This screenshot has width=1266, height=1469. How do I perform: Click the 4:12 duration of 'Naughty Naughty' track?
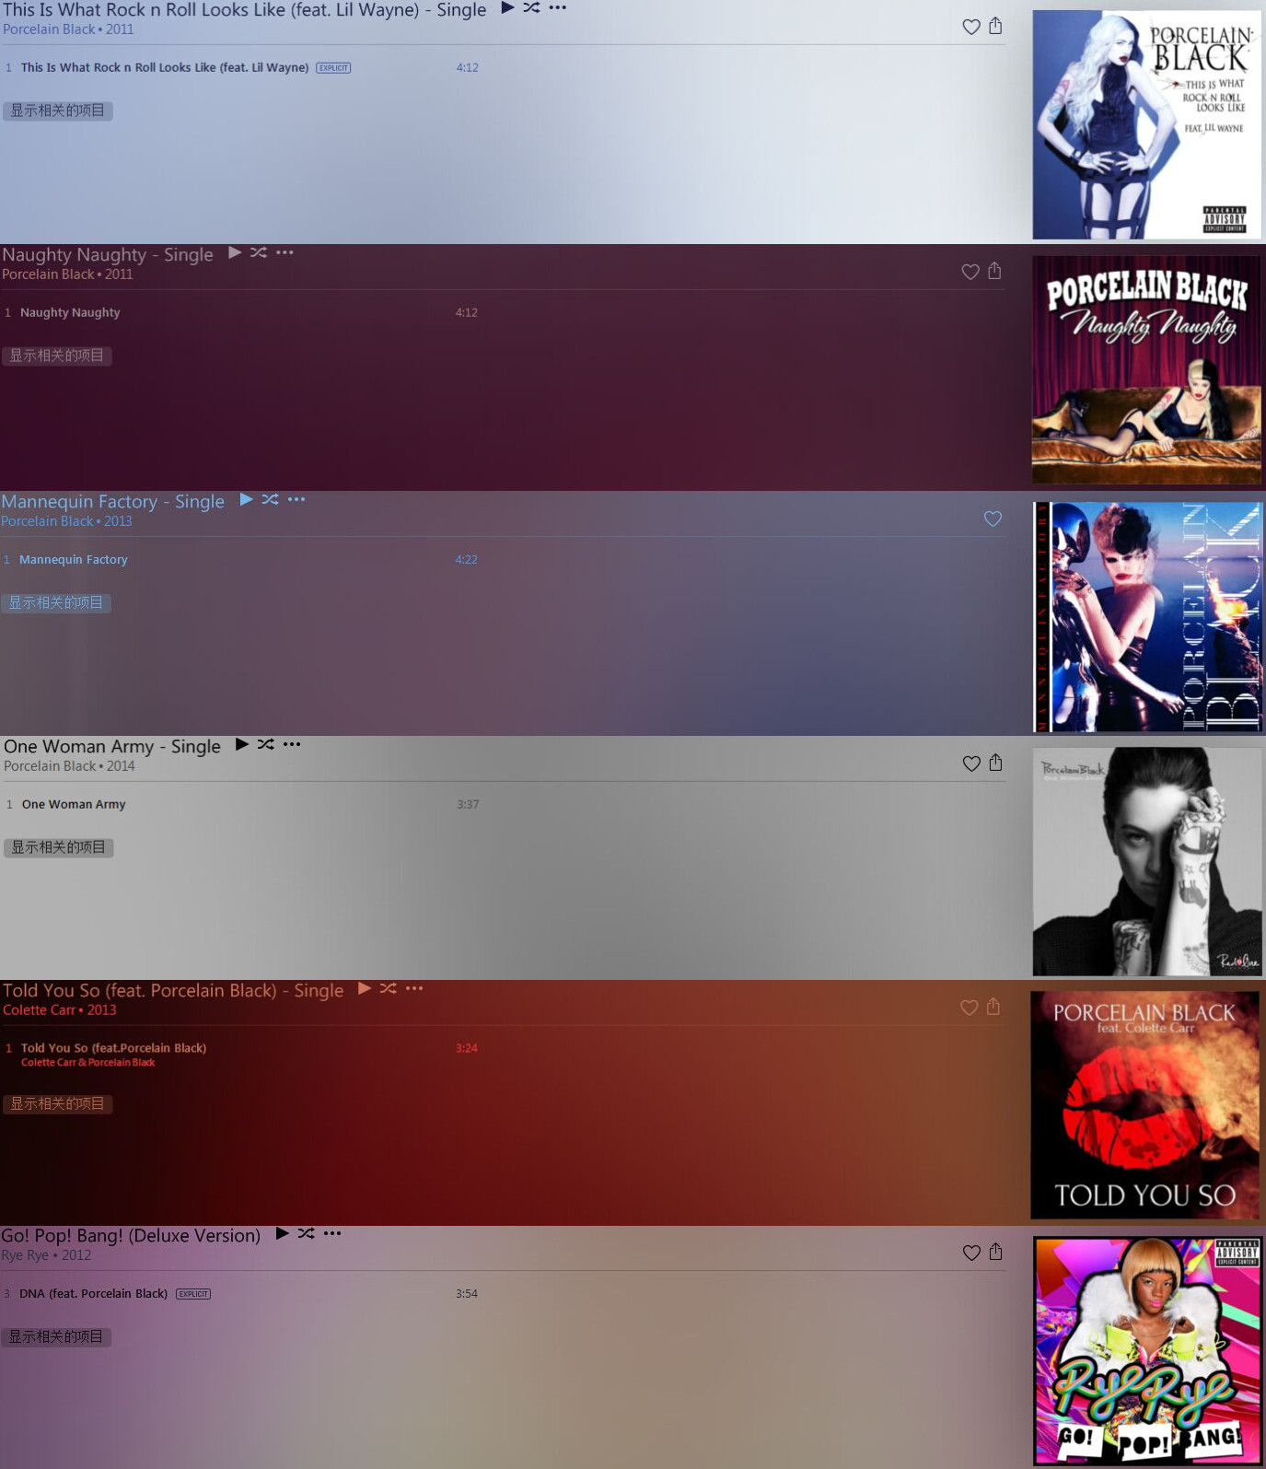467,312
